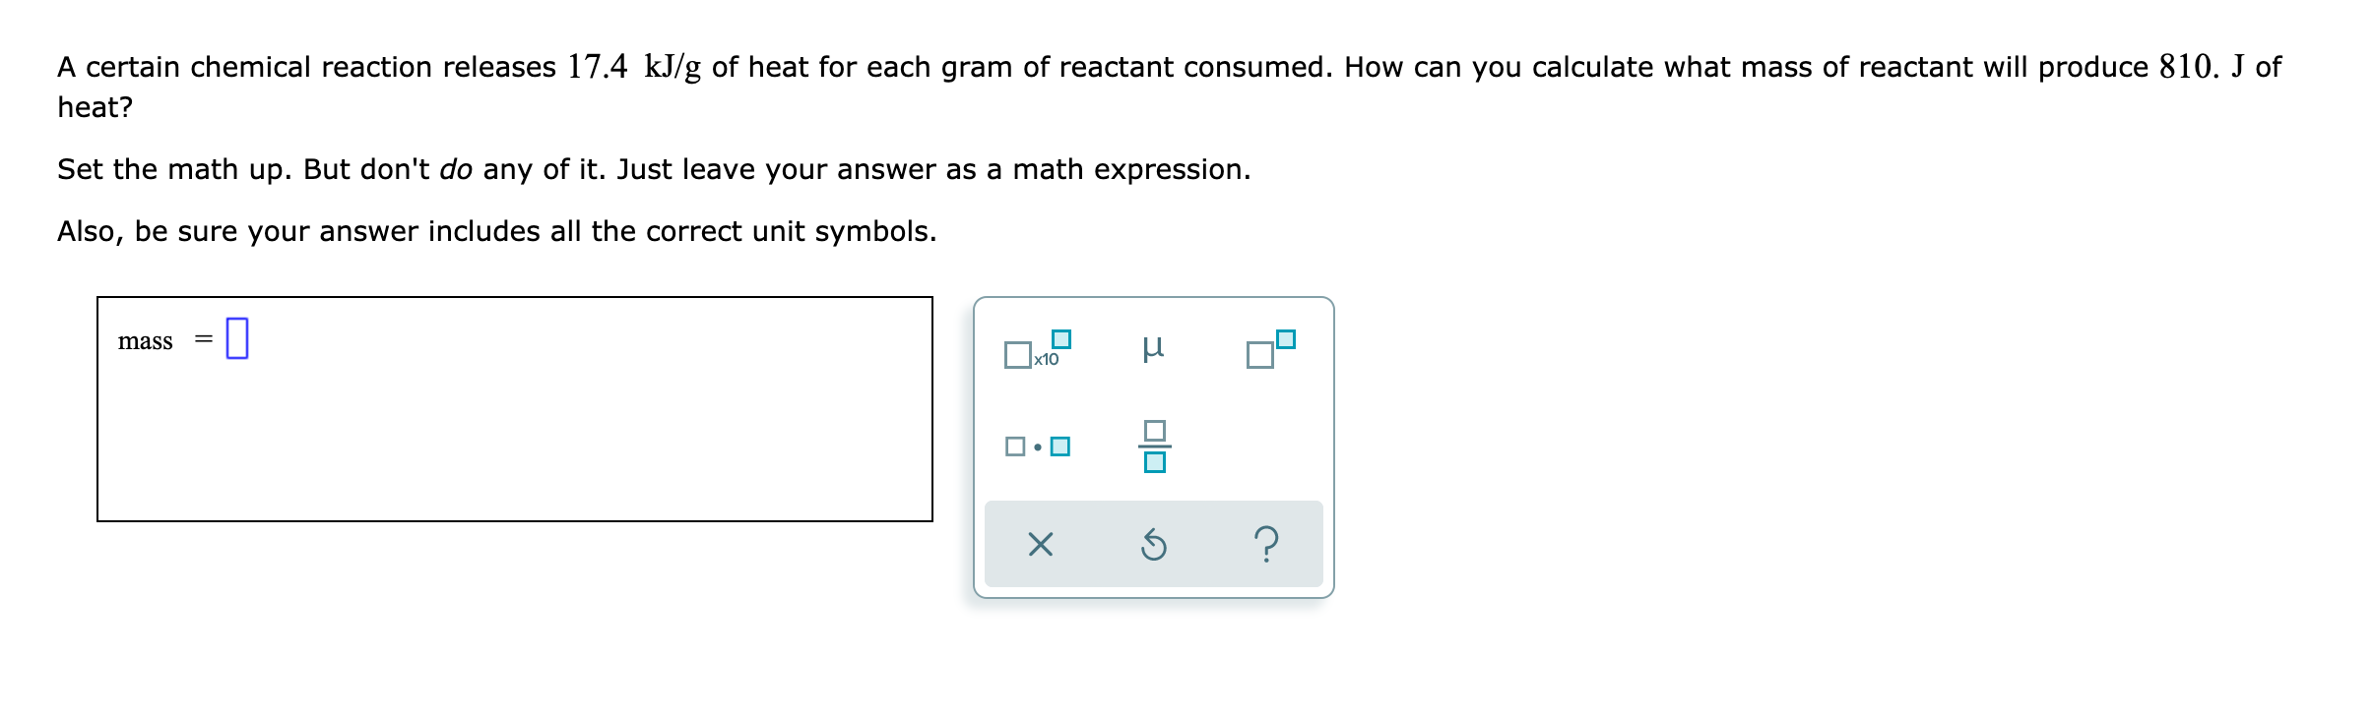Click inside the large mass answer area
The width and height of the screenshot is (2373, 716).
(x=515, y=409)
